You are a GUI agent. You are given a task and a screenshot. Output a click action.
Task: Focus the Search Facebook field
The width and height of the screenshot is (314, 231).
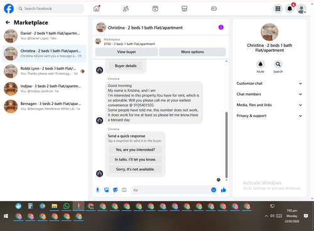coord(50,9)
